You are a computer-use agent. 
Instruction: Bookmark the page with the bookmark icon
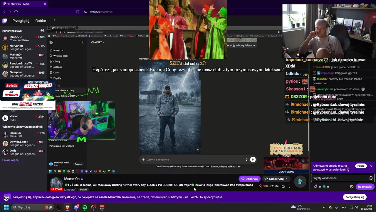[x=78, y=12]
